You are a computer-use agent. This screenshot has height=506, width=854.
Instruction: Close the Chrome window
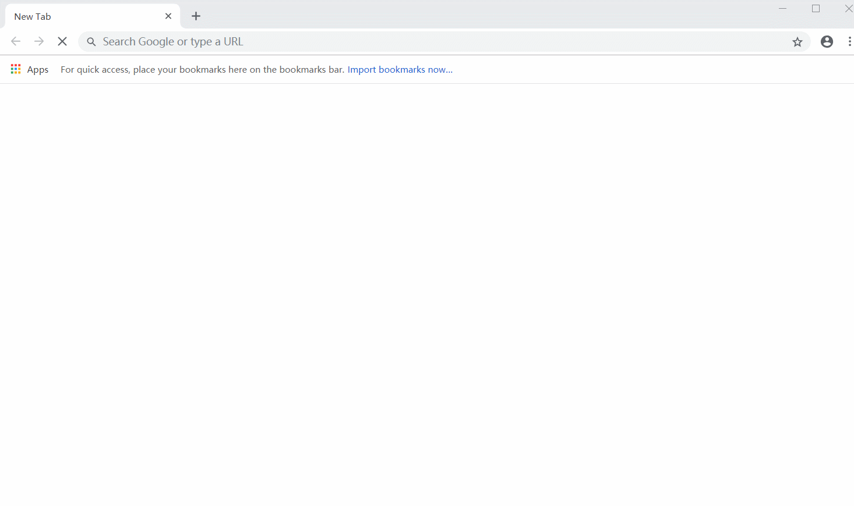[849, 9]
